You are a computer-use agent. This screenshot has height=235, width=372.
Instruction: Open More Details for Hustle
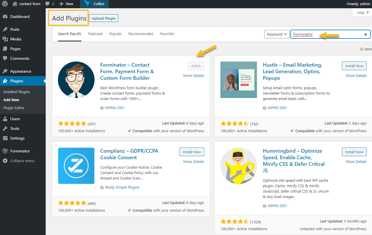click(356, 76)
